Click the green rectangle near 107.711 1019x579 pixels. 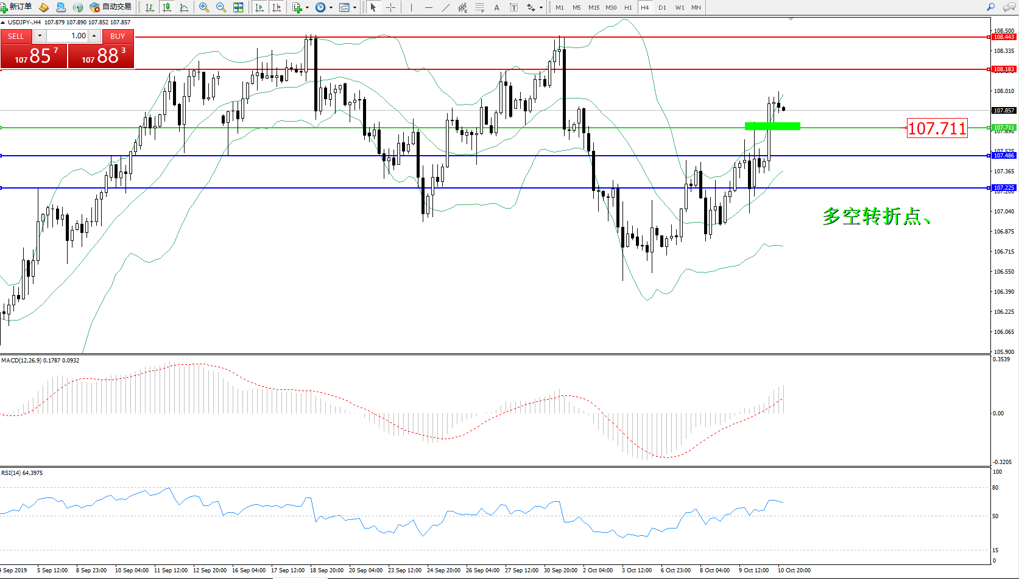[x=772, y=126]
